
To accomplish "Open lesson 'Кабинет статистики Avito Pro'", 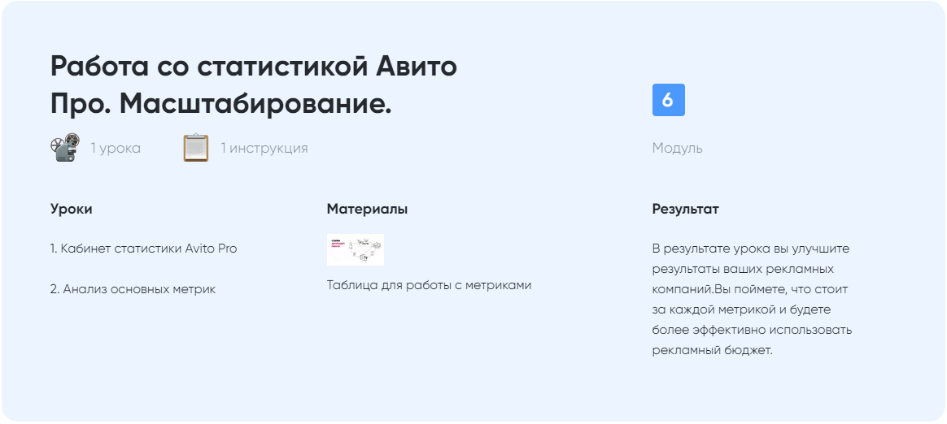I will point(143,249).
